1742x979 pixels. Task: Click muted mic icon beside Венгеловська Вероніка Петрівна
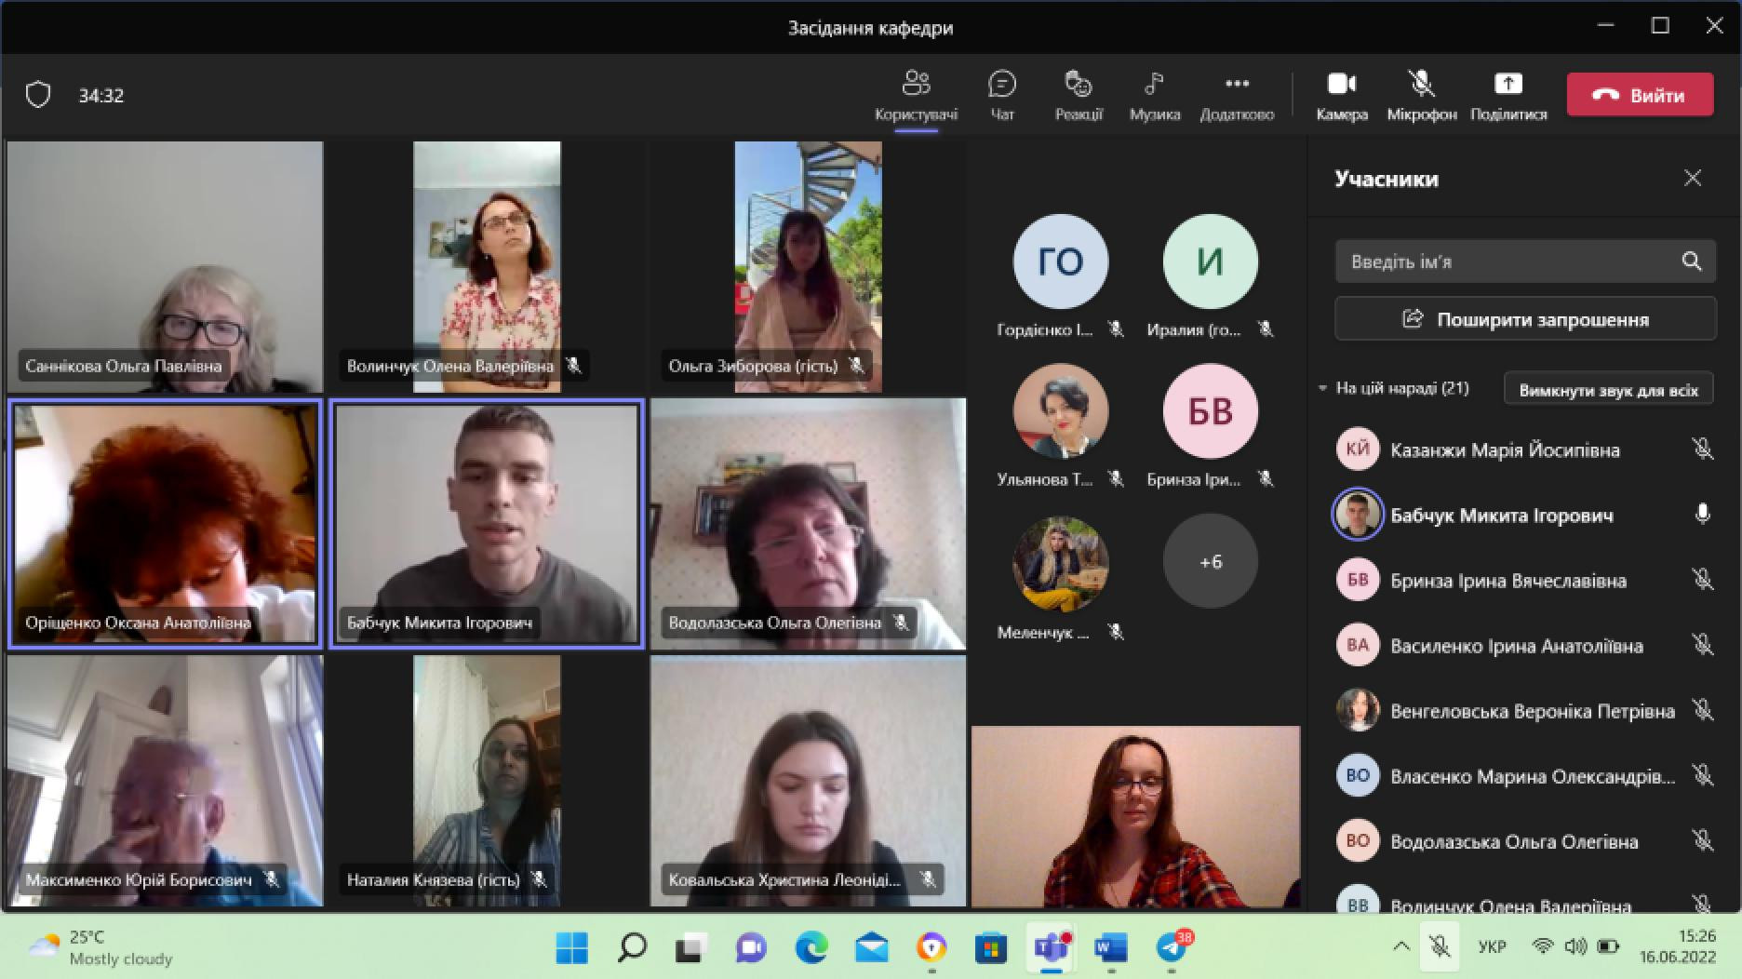[1702, 711]
